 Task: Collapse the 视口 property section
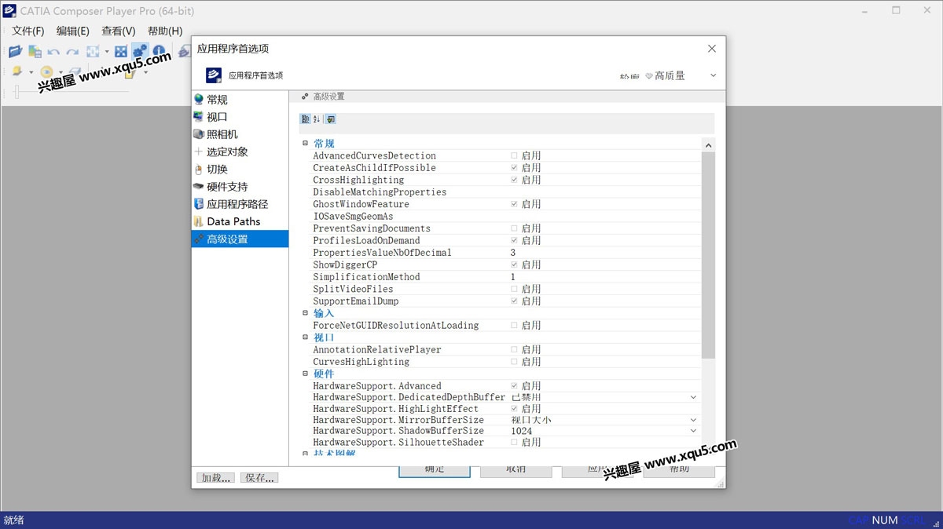pos(306,337)
